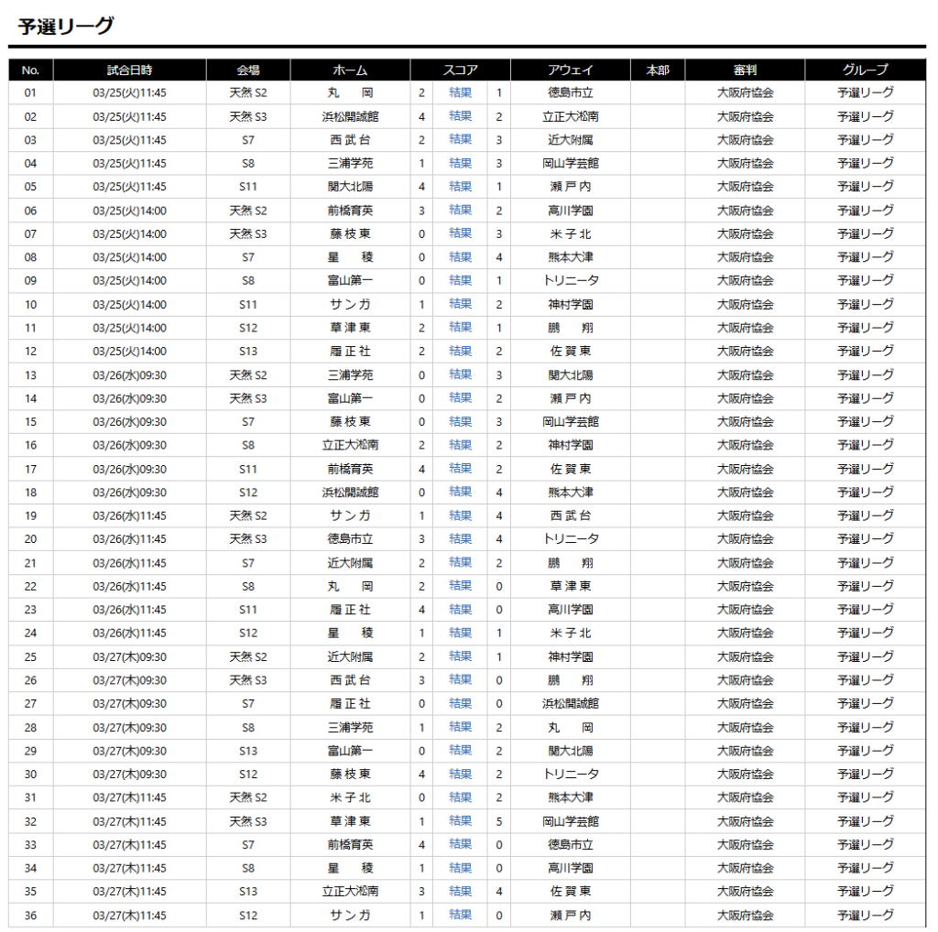The width and height of the screenshot is (938, 932).
Task: Open the 結果 link for match 01
Action: pos(460,92)
